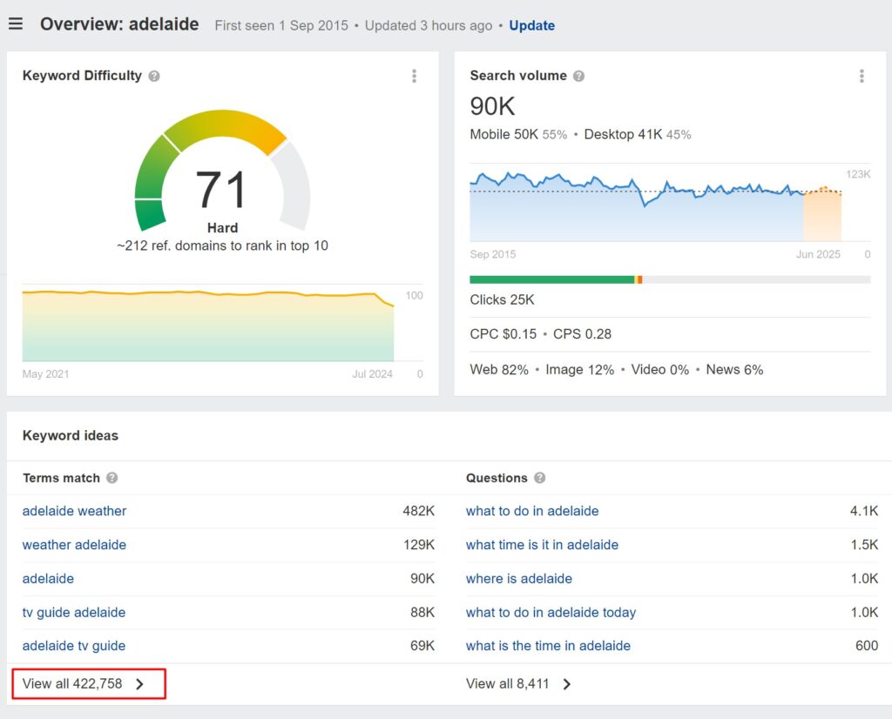Click the 'Web 82%' value
The height and width of the screenshot is (719, 892).
coord(499,369)
